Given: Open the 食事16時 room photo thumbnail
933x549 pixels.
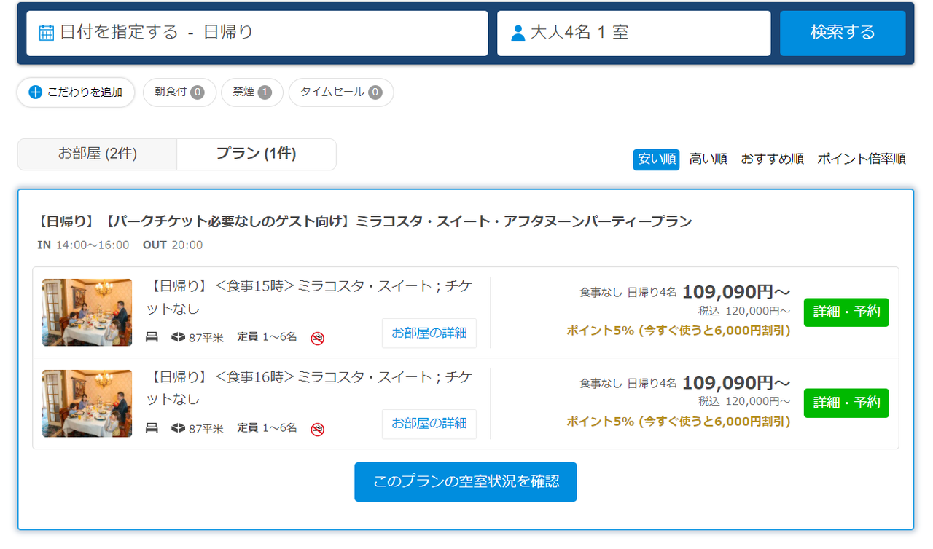Looking at the screenshot, I should click(87, 403).
